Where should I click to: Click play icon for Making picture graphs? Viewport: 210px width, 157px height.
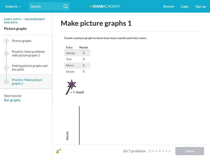coord(6,68)
